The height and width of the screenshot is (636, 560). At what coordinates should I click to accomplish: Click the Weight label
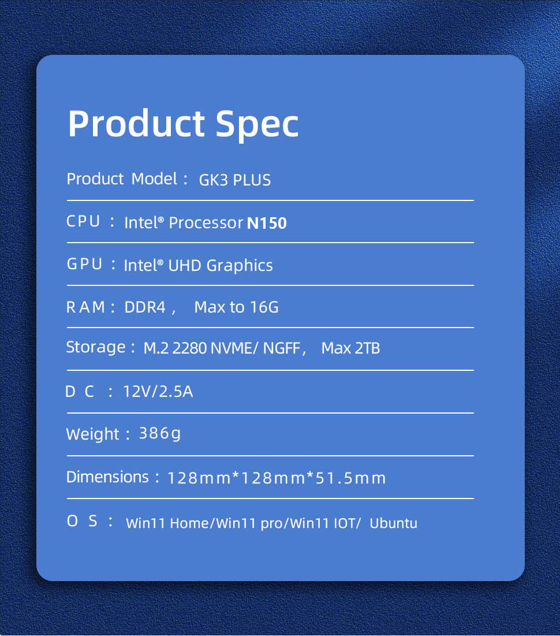(93, 434)
